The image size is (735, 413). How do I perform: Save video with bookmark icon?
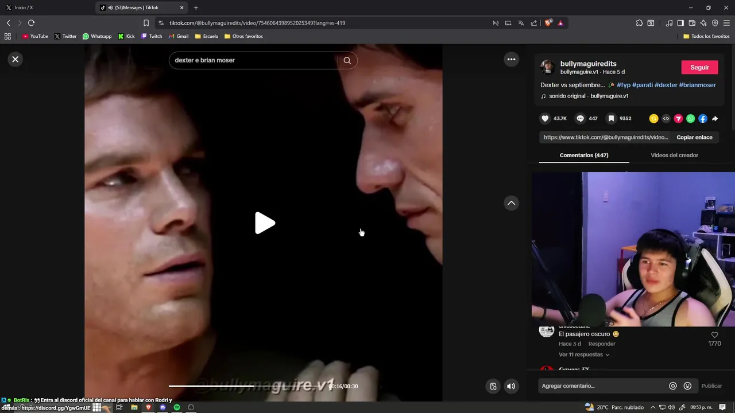(x=612, y=118)
